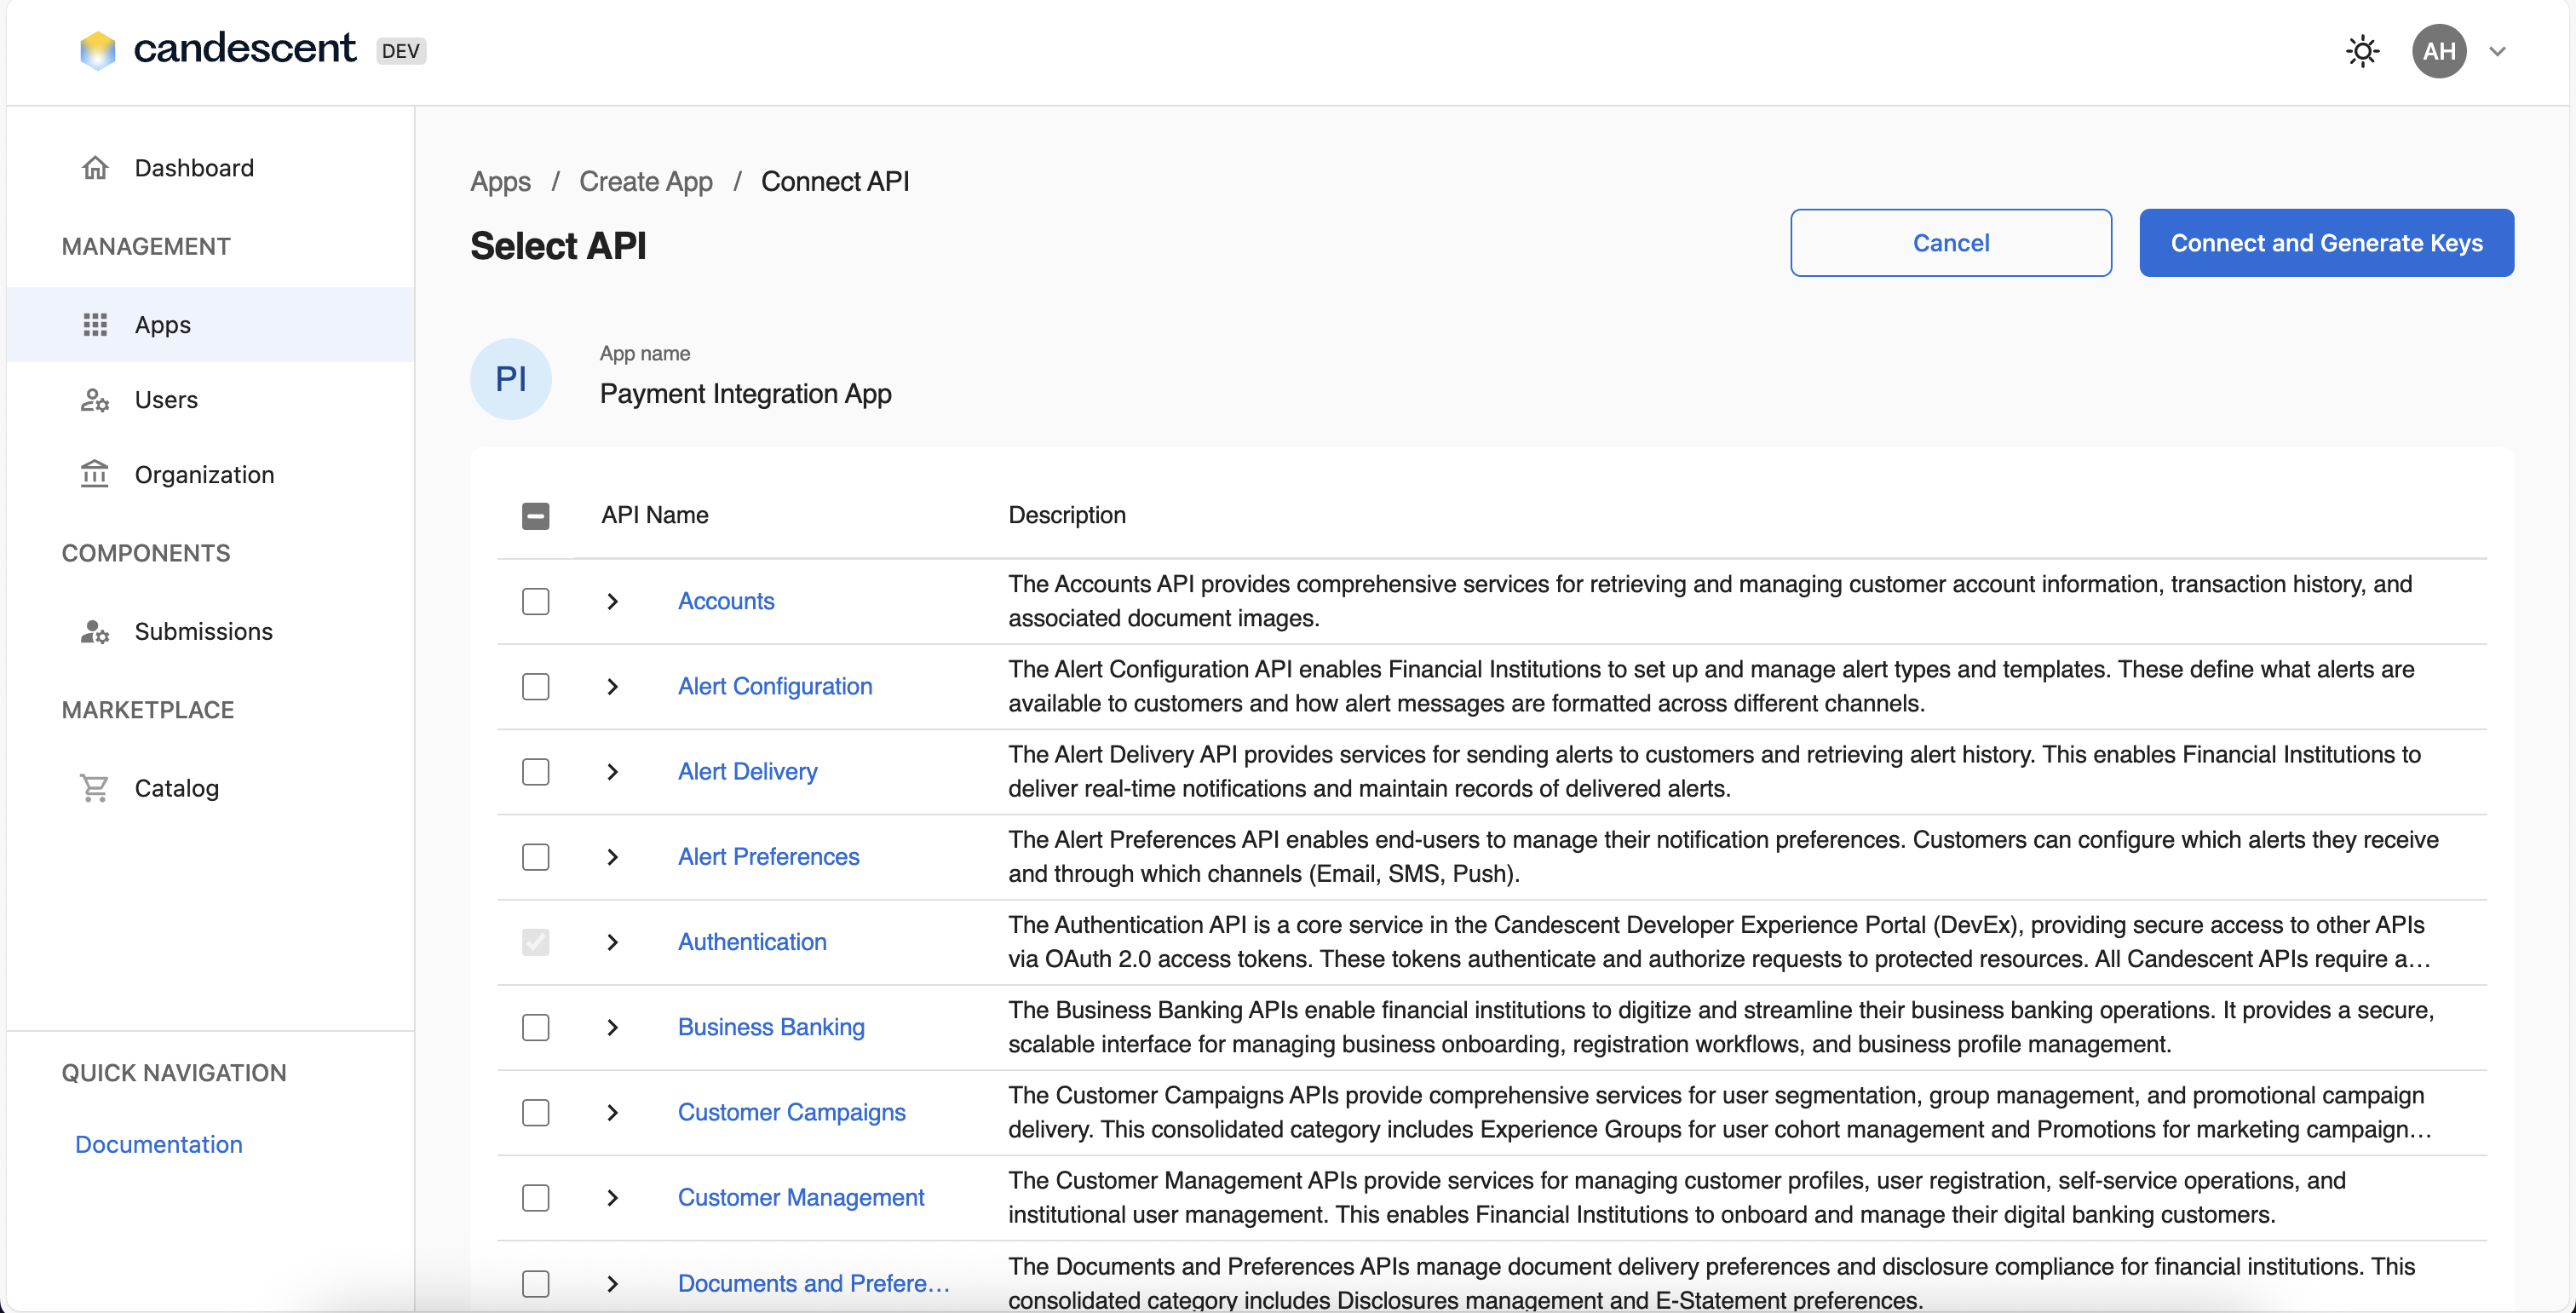The image size is (2576, 1313).
Task: Click the Catalog shopping cart icon
Action: [x=95, y=788]
